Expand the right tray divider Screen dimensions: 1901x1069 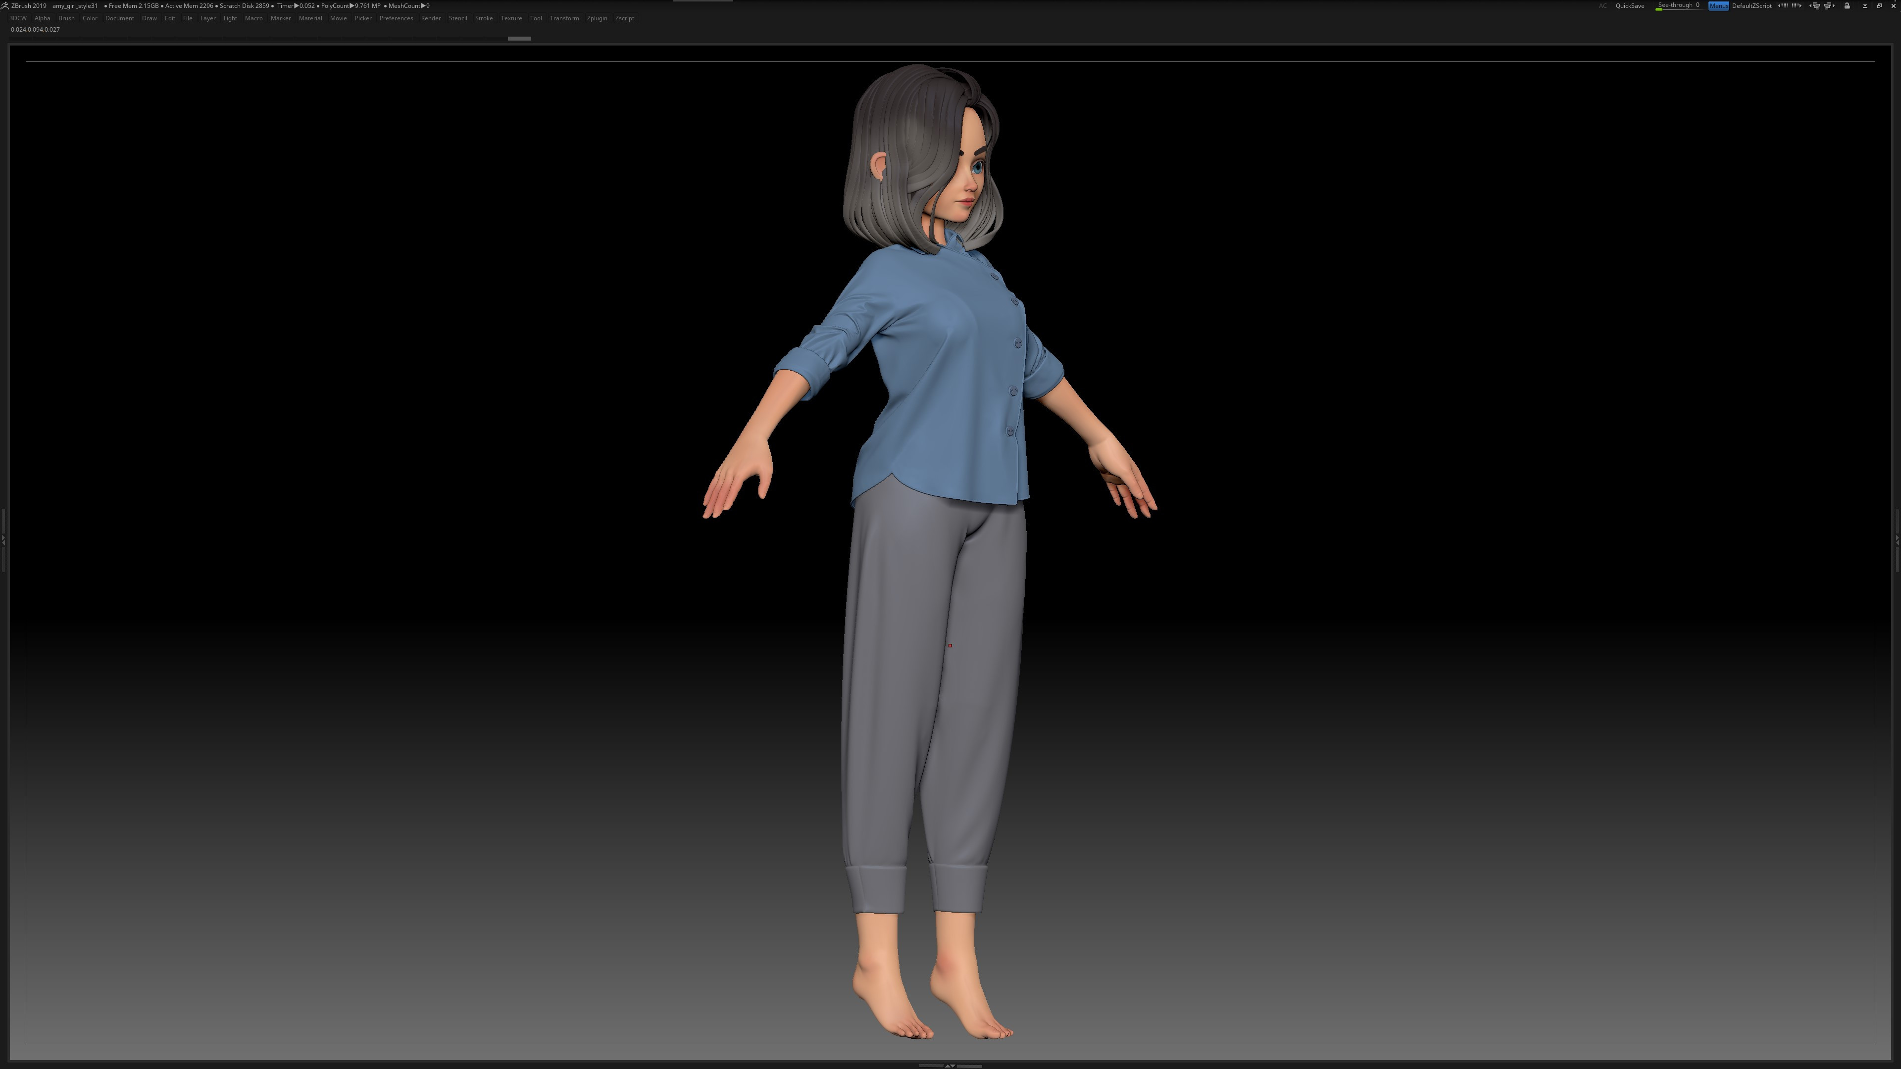coord(1898,541)
